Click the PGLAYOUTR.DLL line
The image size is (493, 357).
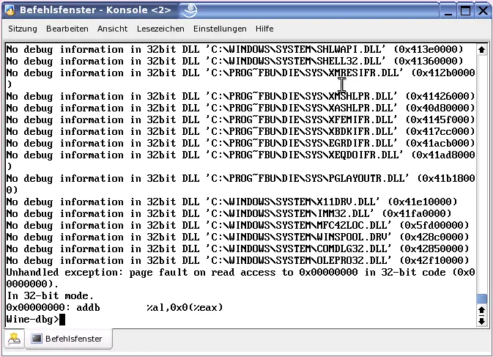tap(240, 184)
